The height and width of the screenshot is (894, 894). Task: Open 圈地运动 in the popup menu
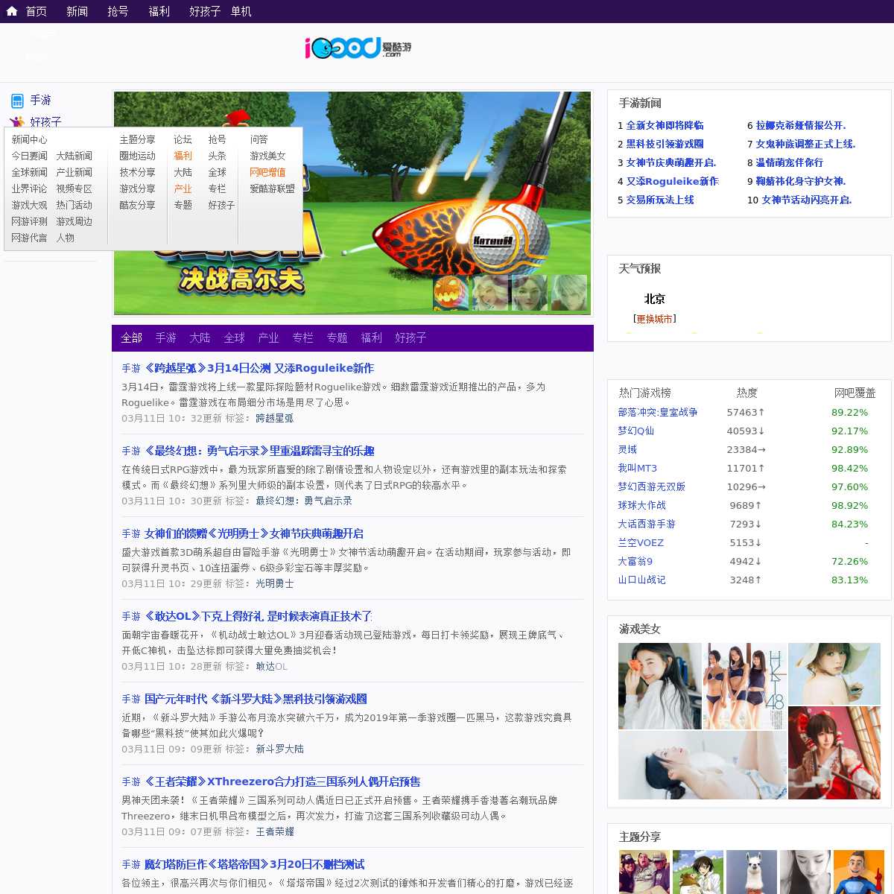tap(137, 156)
